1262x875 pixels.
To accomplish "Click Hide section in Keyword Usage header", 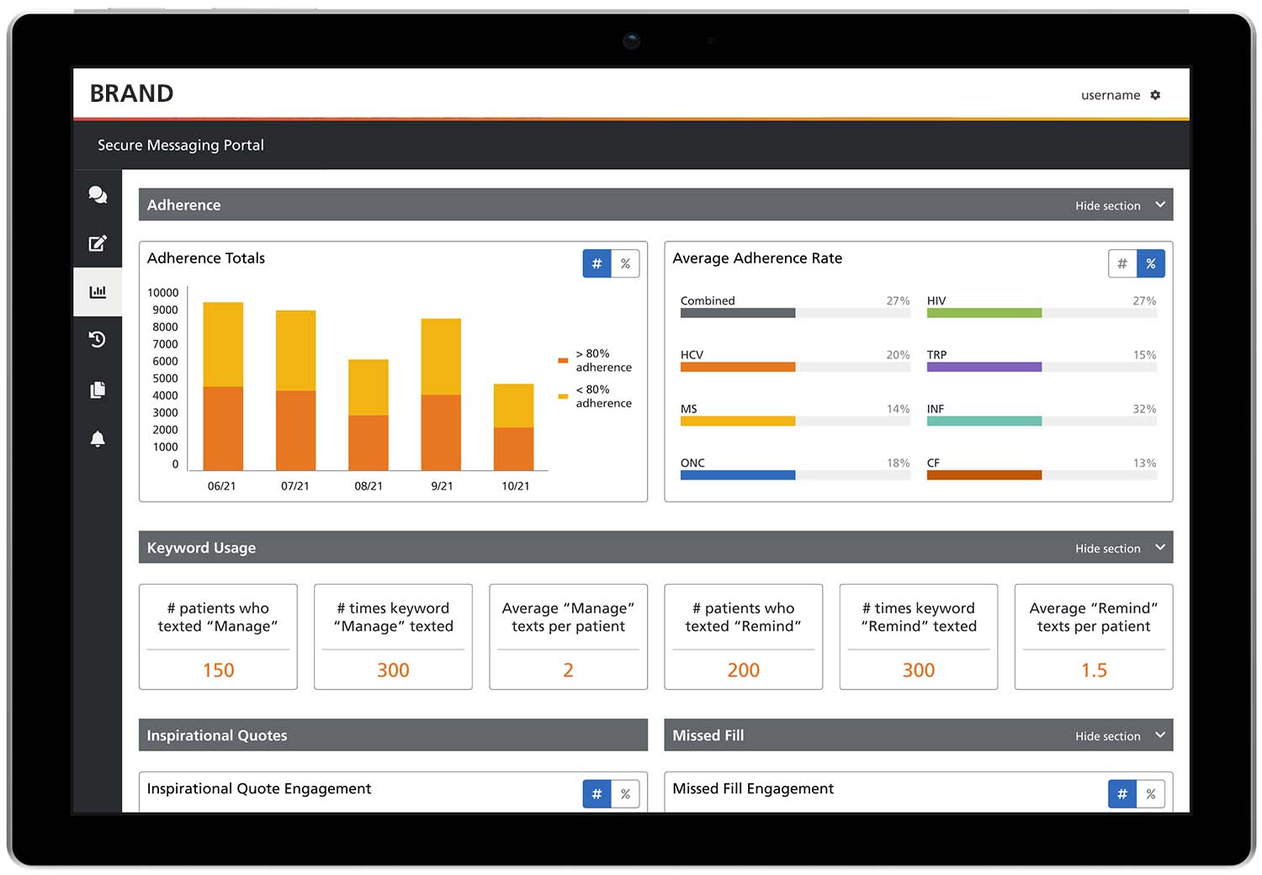I will click(x=1107, y=549).
